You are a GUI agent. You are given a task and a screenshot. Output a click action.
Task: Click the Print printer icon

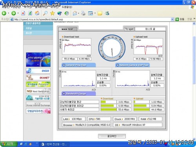pyautogui.click(x=83, y=13)
